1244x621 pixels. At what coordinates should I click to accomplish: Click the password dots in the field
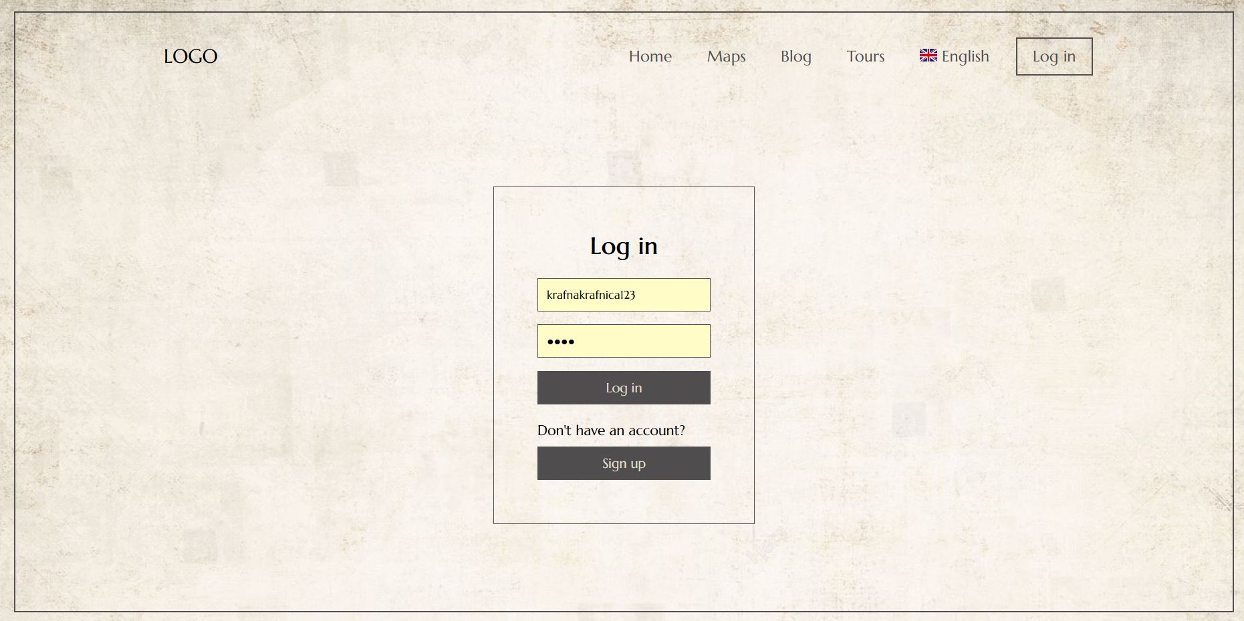tap(560, 342)
